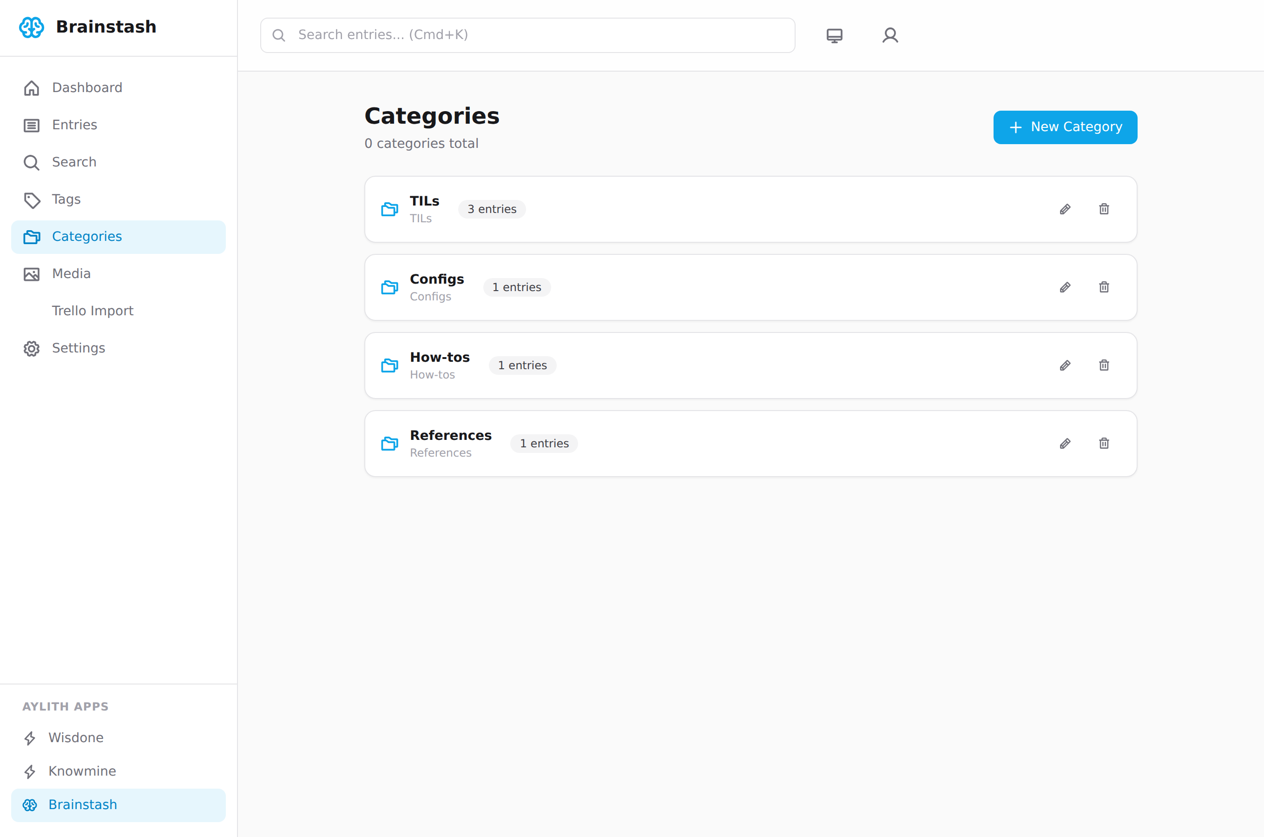This screenshot has width=1264, height=837.
Task: Edit the Configs category
Action: click(1065, 288)
